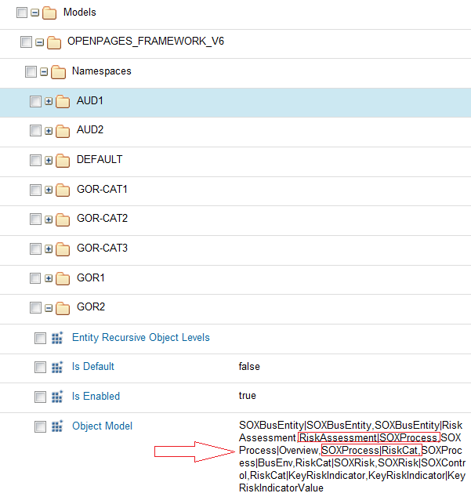Image resolution: width=471 pixels, height=504 pixels.
Task: Collapse the Models folder
Action: click(35, 13)
